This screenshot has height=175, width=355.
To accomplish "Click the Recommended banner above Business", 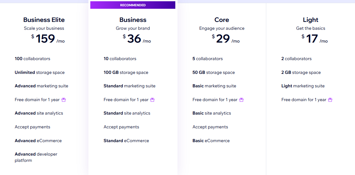I will (133, 5).
